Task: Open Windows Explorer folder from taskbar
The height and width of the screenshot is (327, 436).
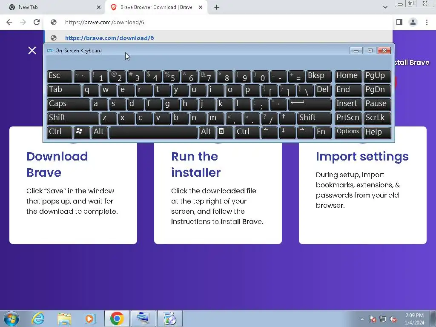Action: click(x=64, y=318)
